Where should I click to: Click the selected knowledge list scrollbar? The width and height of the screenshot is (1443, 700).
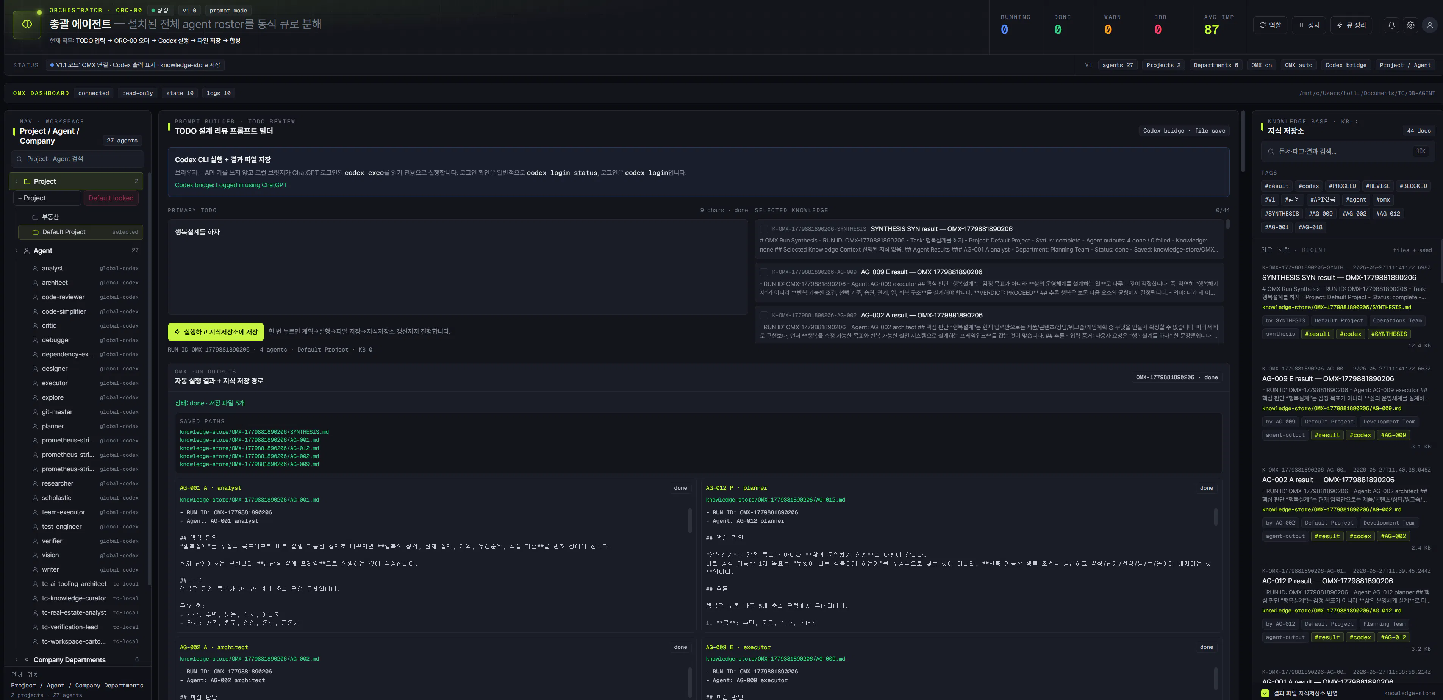click(1228, 225)
